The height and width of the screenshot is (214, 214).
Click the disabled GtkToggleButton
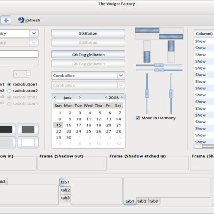click(88, 64)
